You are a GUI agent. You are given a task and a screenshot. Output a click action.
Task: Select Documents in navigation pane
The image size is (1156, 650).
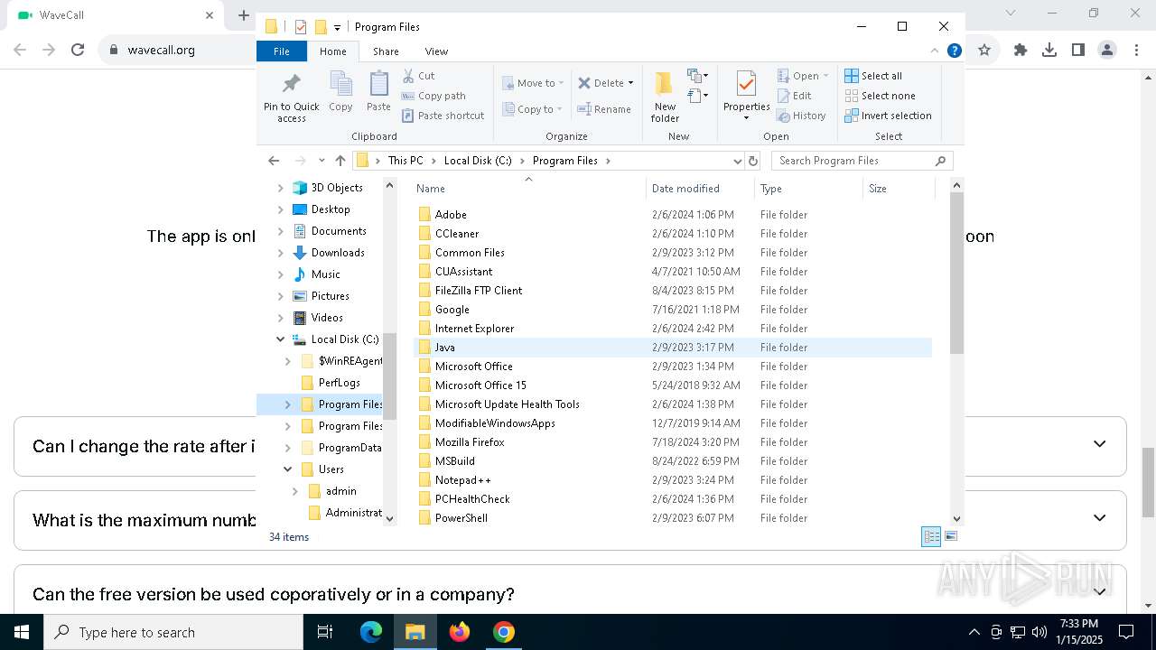click(338, 231)
